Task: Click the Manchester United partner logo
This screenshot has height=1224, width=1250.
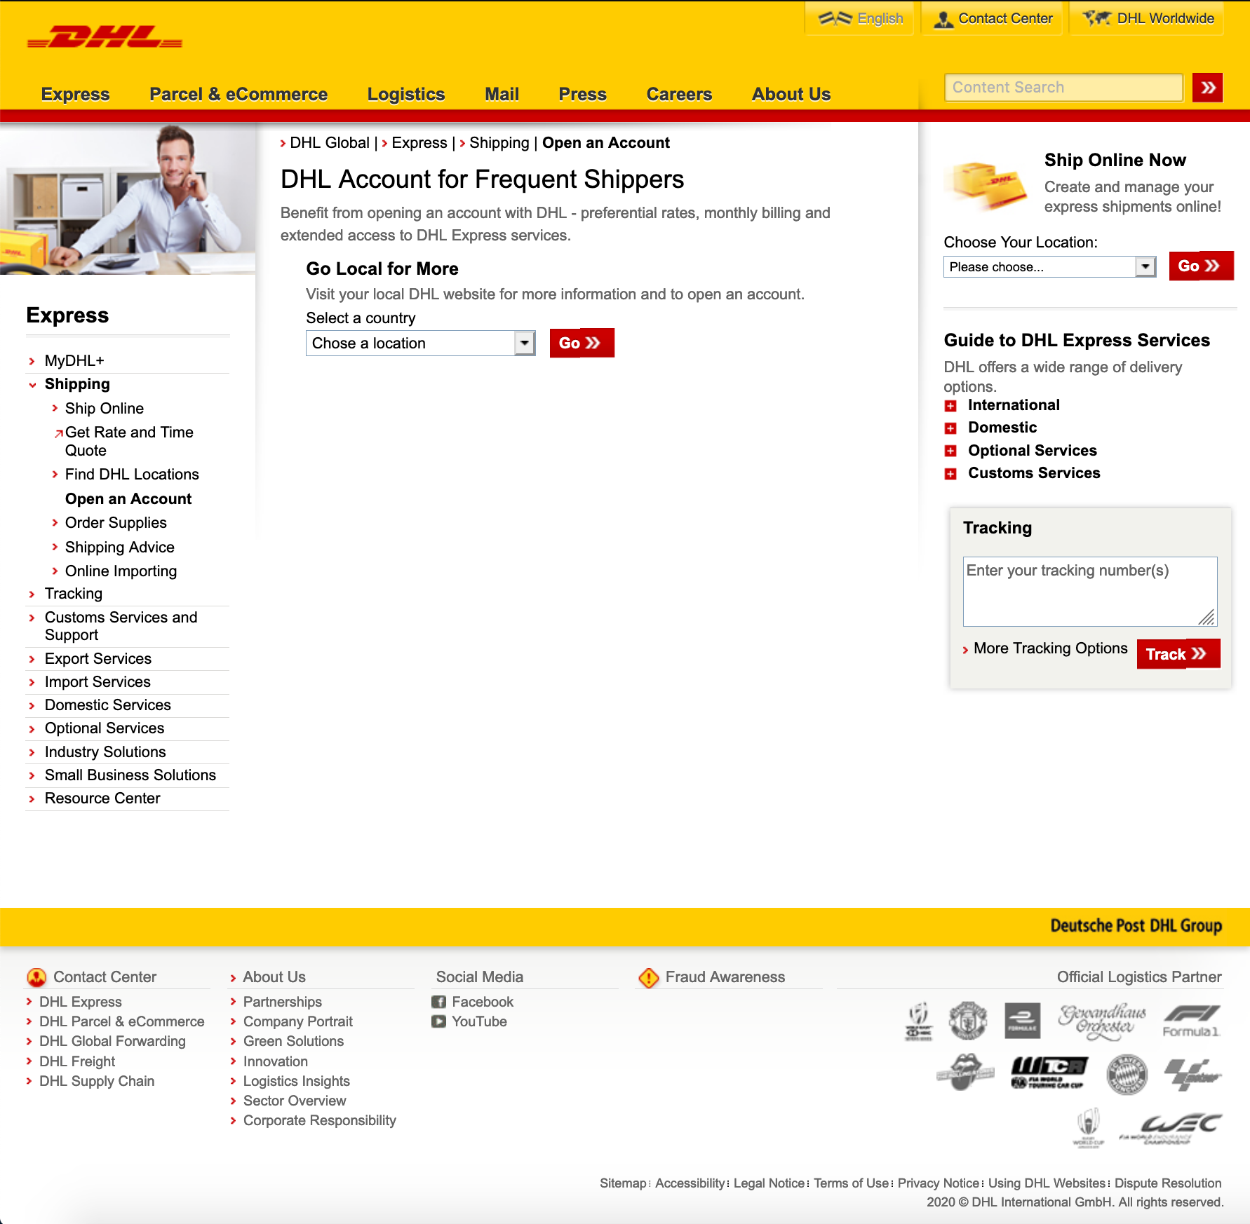Action: tap(967, 1021)
